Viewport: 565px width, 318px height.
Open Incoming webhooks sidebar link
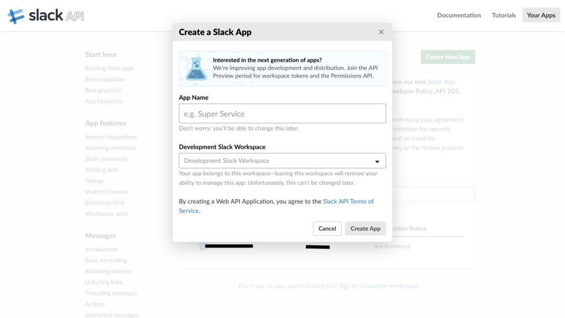[x=110, y=148]
